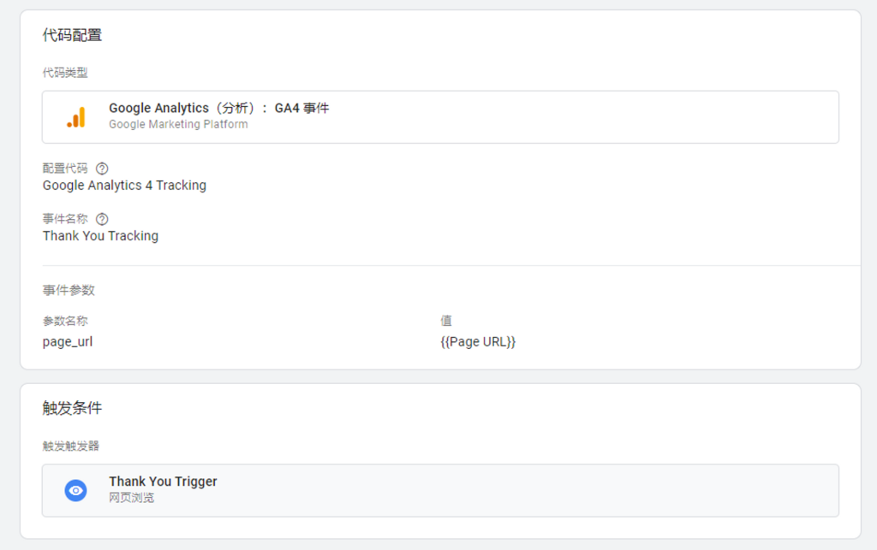
Task: Click the Thank You Tracking event name
Action: [100, 236]
